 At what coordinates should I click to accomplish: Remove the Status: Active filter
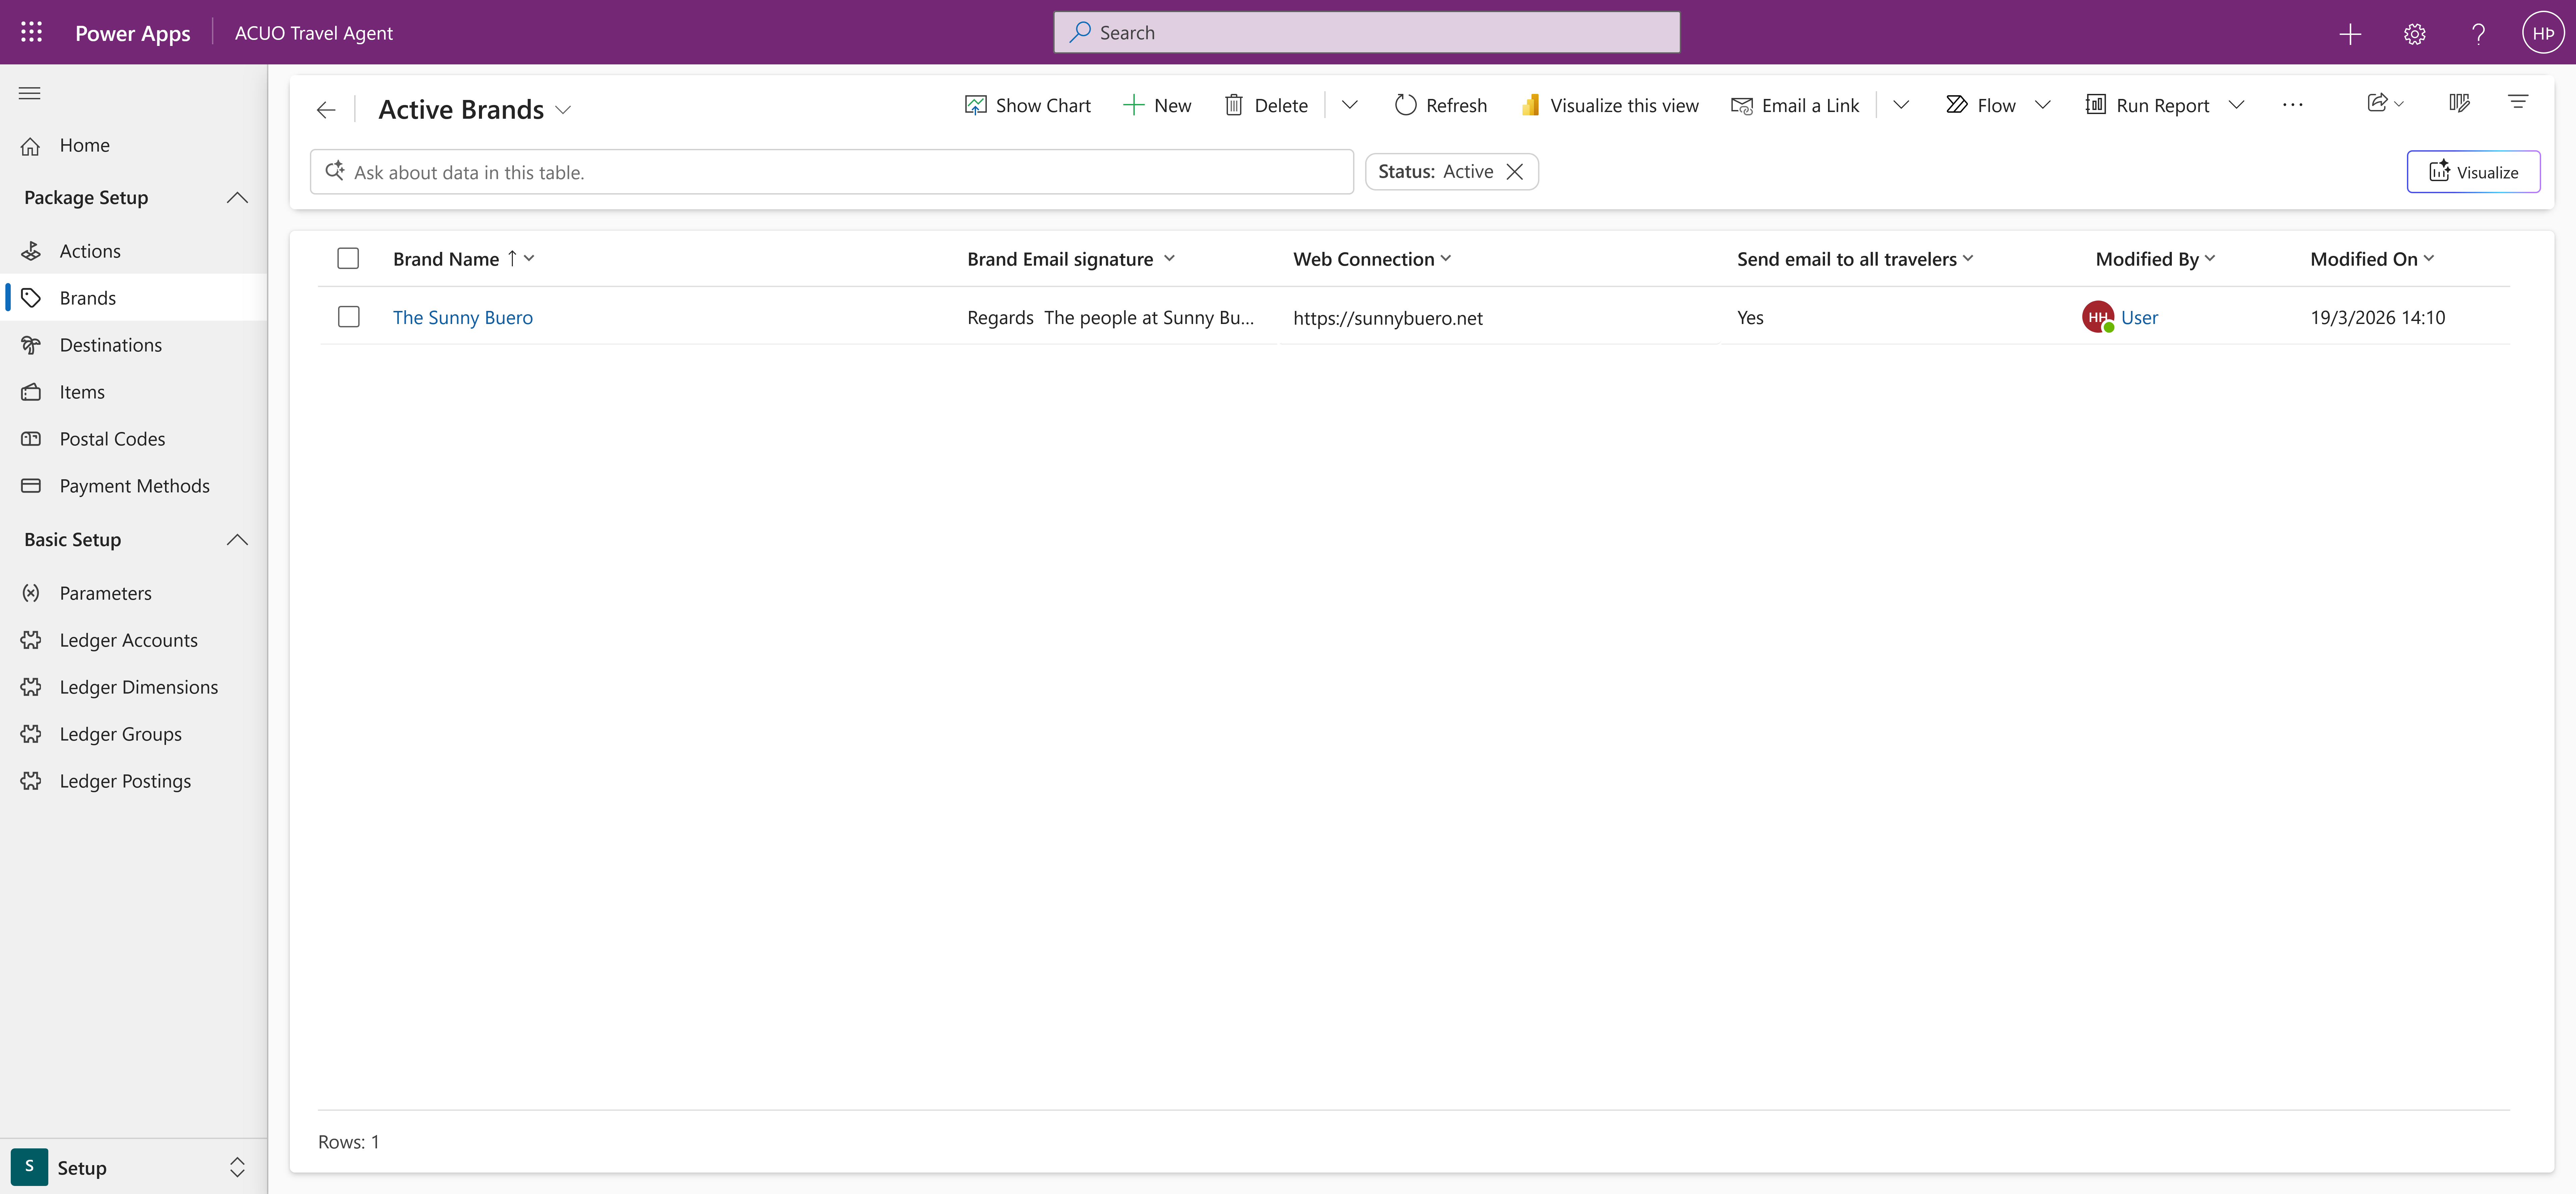click(x=1515, y=172)
